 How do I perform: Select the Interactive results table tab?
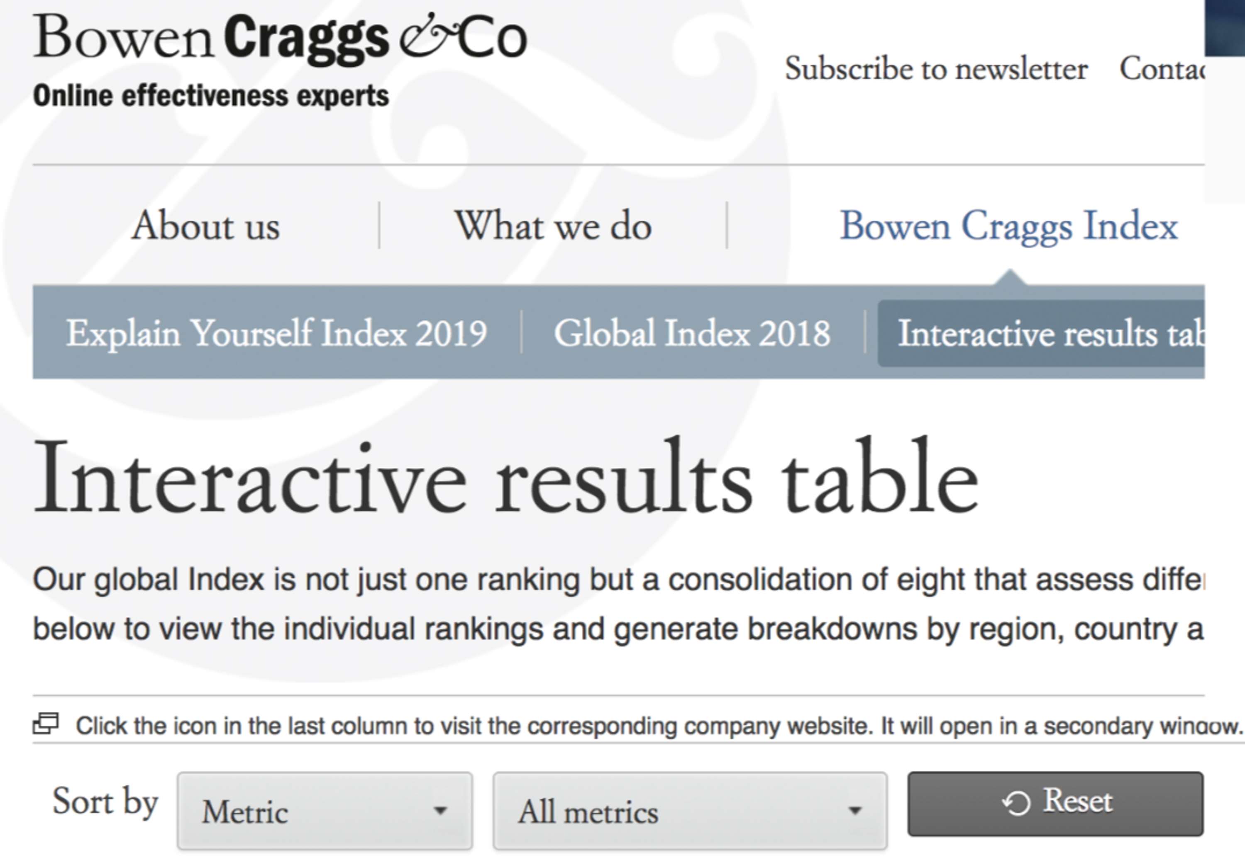[x=1041, y=333]
